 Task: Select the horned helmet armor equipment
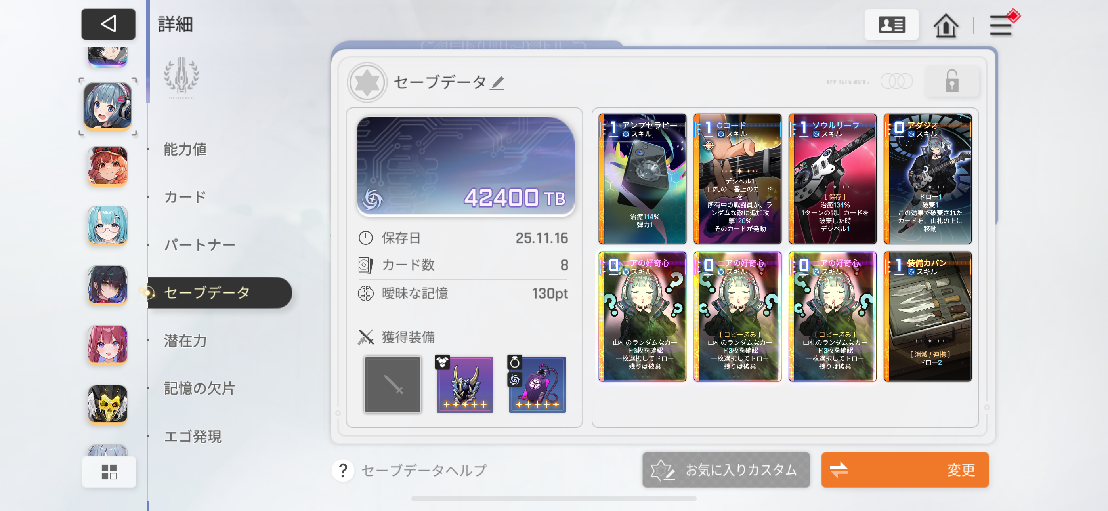[x=464, y=385]
